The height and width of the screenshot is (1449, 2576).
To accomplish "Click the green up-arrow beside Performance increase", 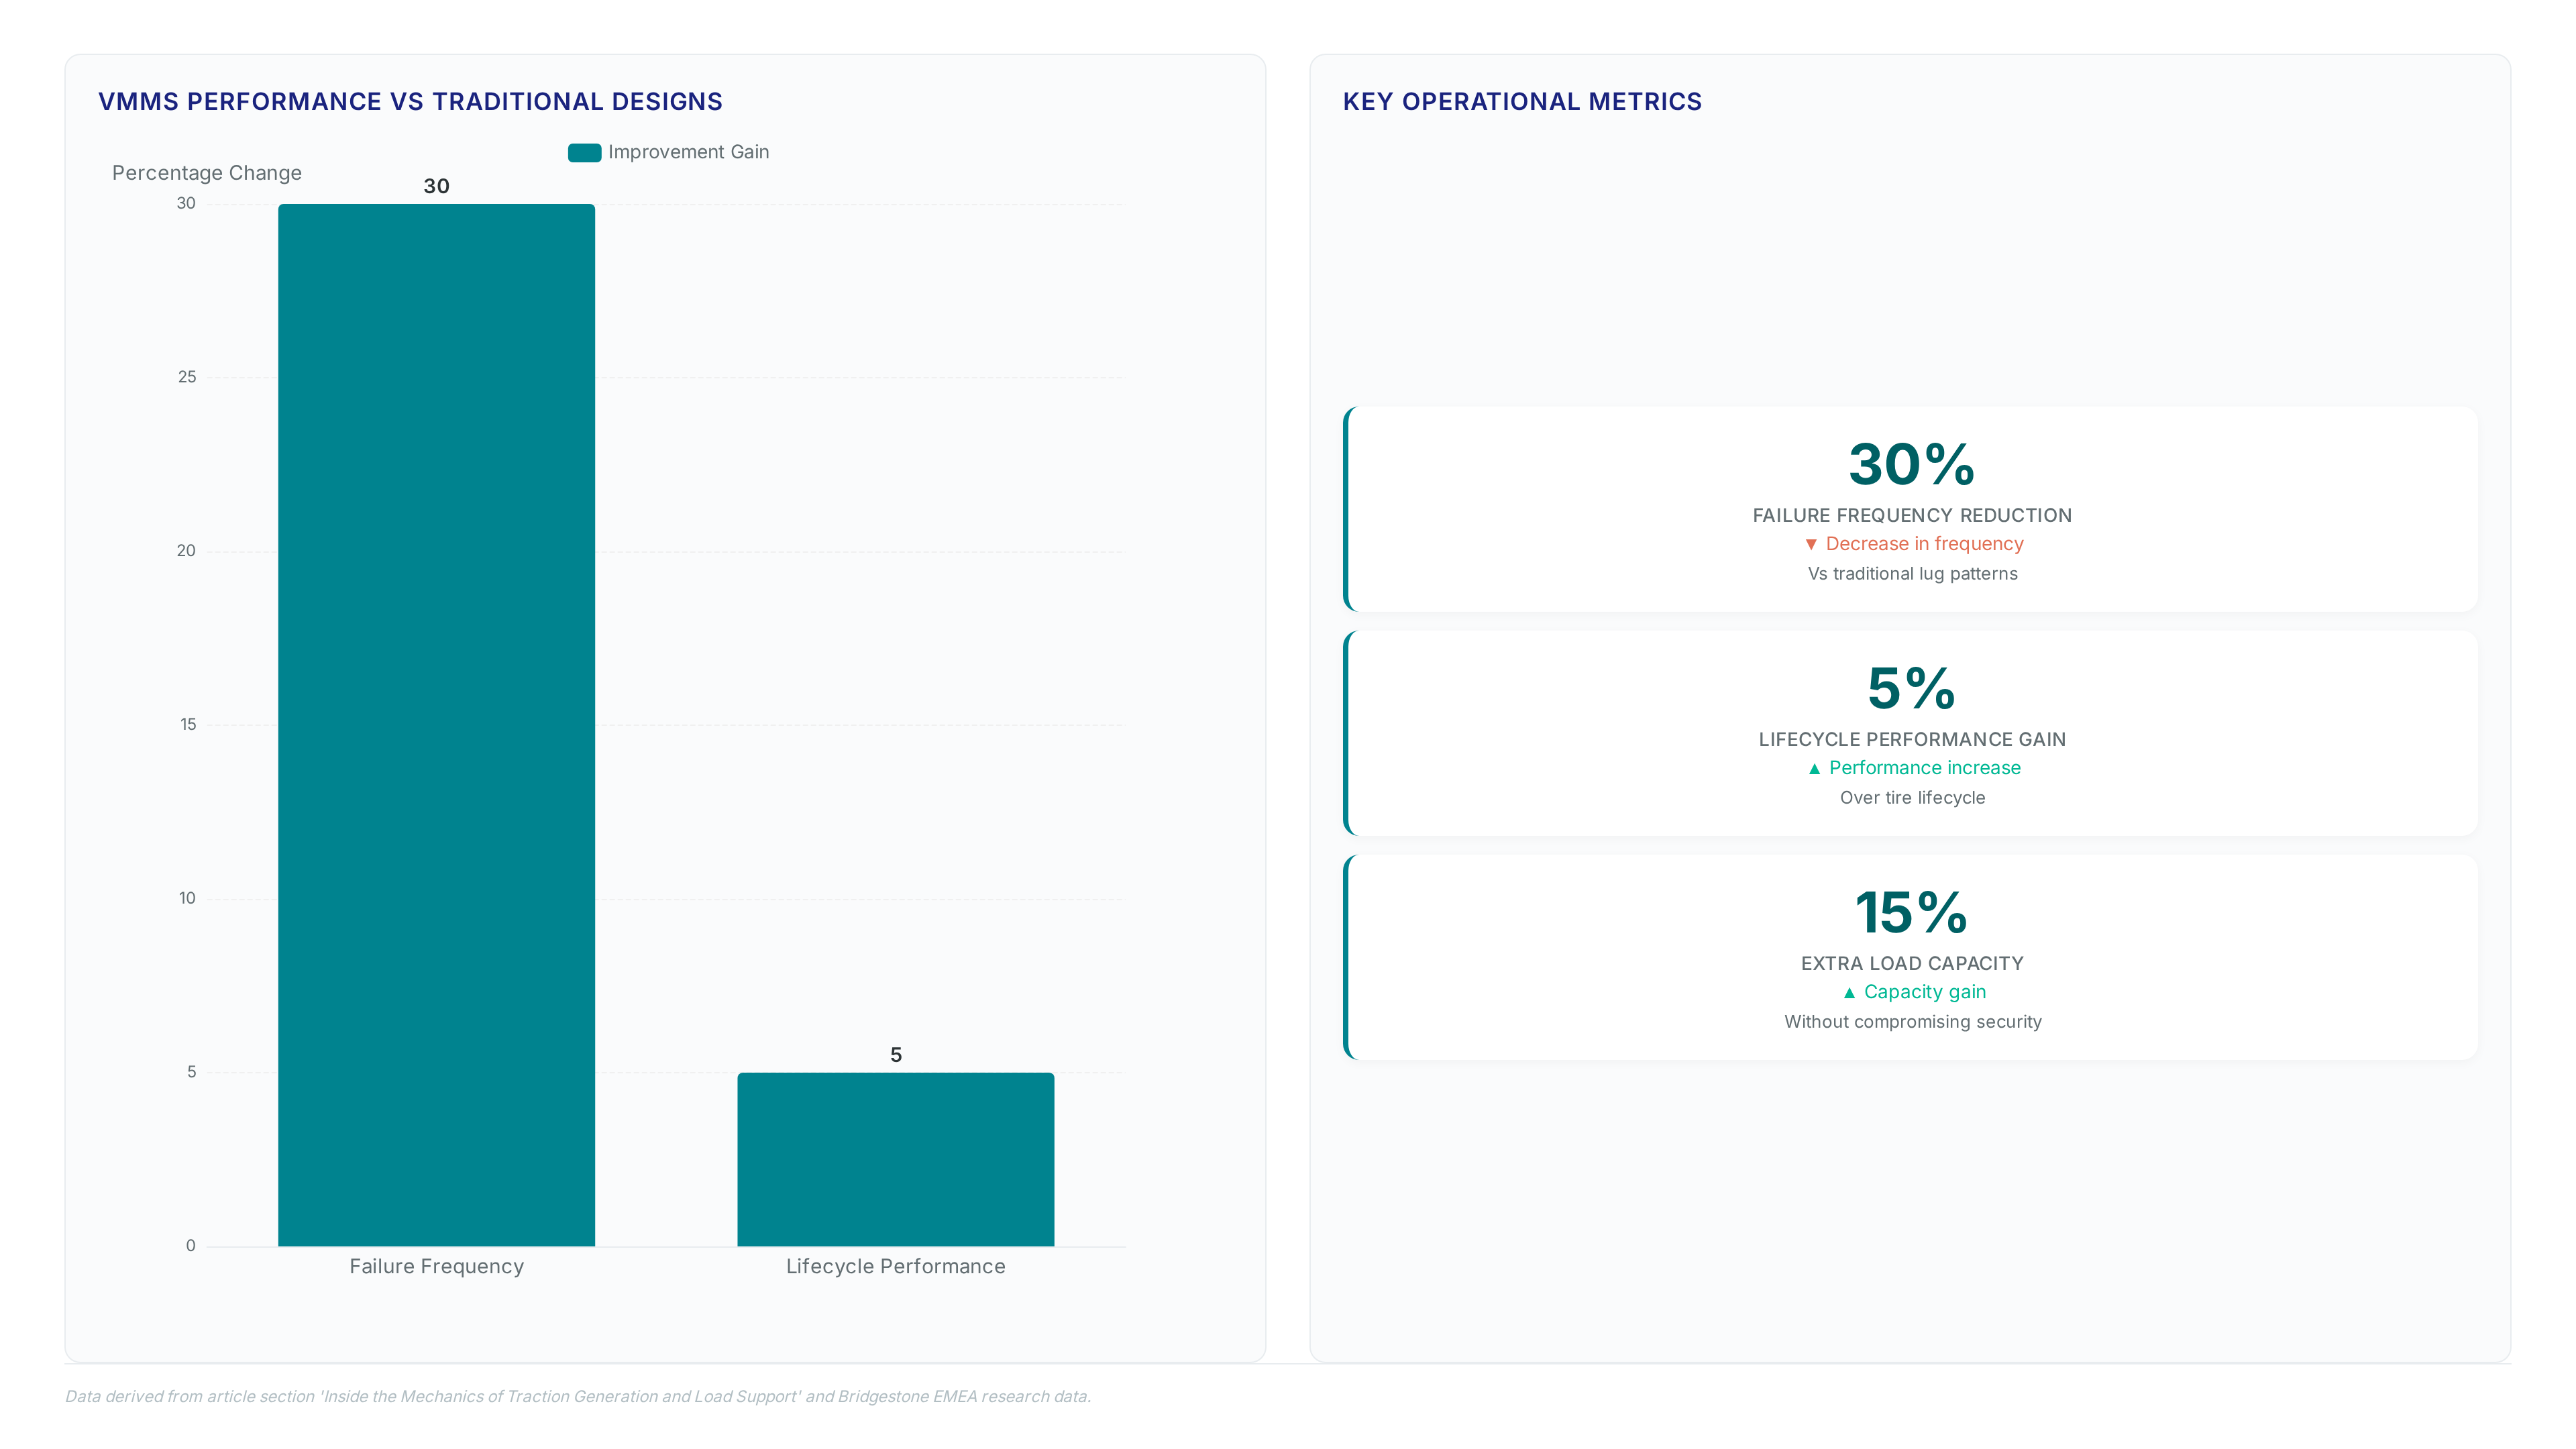I will click(1814, 768).
